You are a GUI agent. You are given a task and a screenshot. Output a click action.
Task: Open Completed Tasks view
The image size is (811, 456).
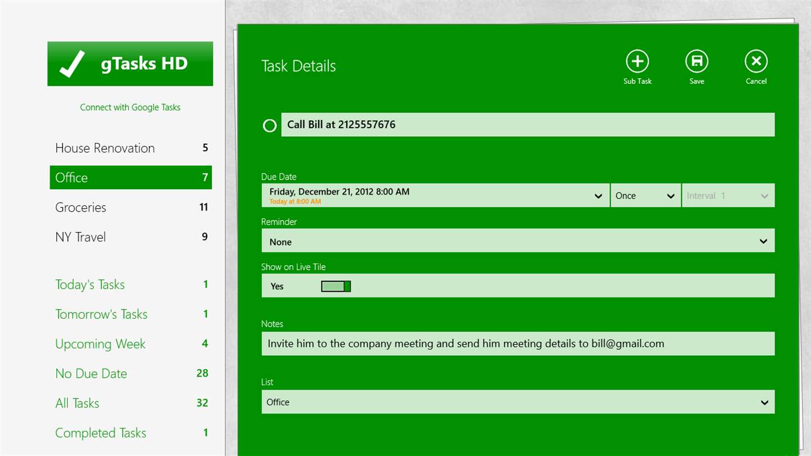click(x=131, y=433)
